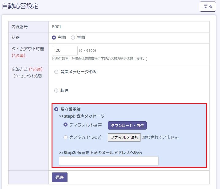
Task: Click the 戻る back button
Action: point(208,7)
